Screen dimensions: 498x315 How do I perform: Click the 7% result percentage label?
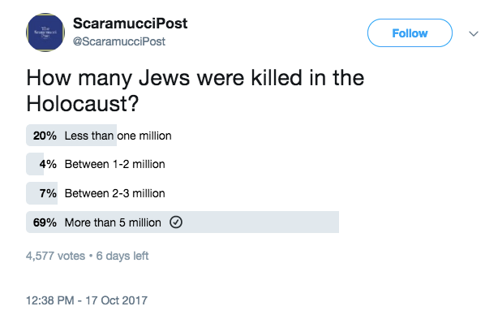[48, 193]
